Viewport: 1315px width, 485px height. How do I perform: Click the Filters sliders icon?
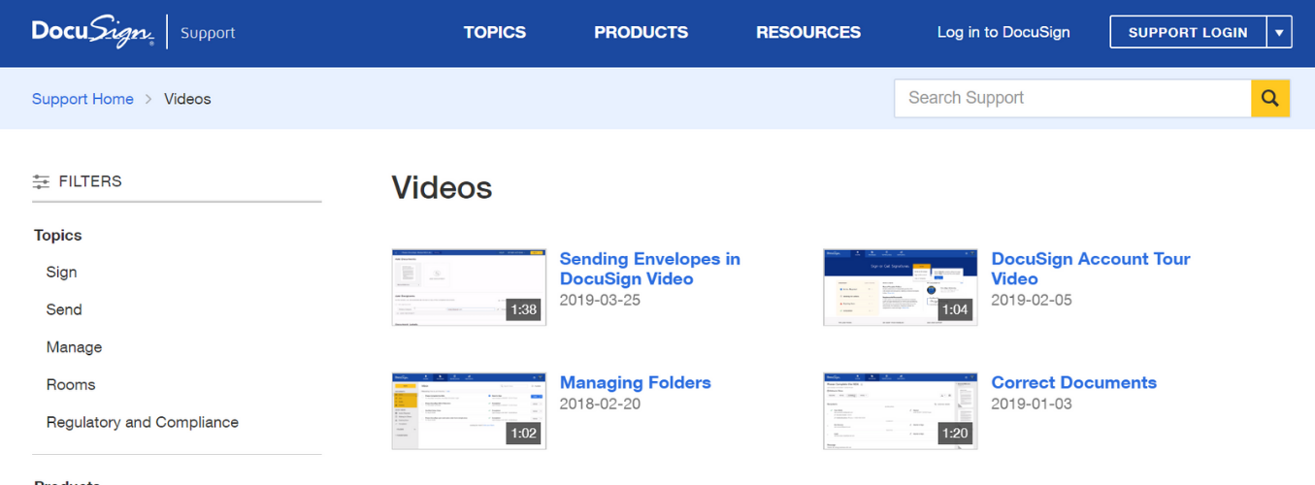click(x=41, y=181)
